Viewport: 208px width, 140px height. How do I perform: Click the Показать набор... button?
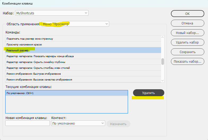pyautogui.click(x=187, y=62)
